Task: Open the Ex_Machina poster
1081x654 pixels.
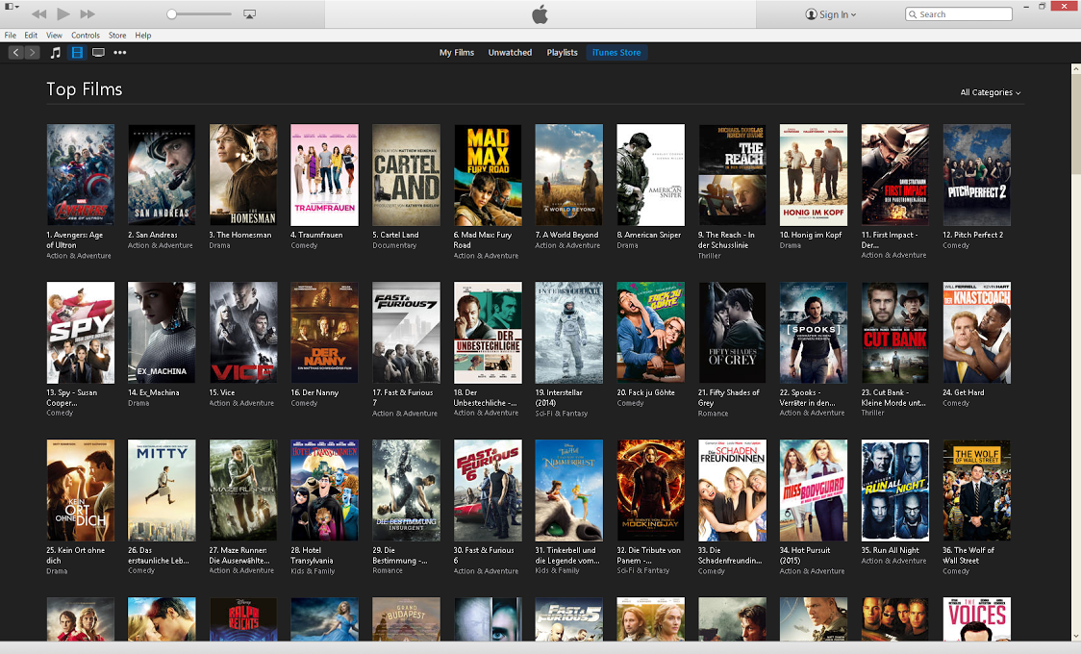Action: pos(162,333)
